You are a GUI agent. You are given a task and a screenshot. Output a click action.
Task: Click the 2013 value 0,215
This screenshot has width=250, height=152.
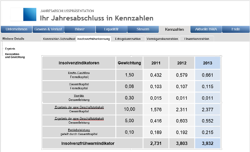[207, 132]
